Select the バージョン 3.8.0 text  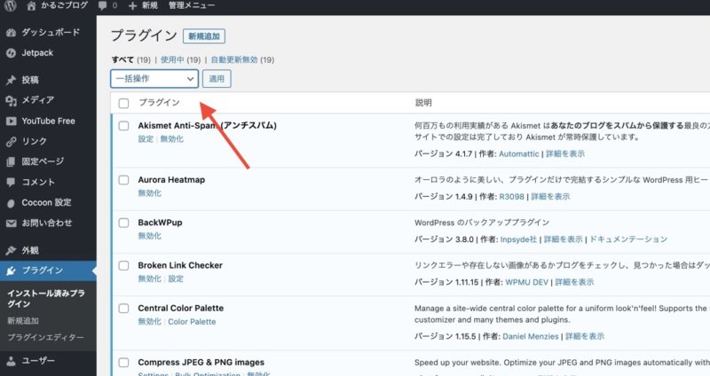[444, 239]
